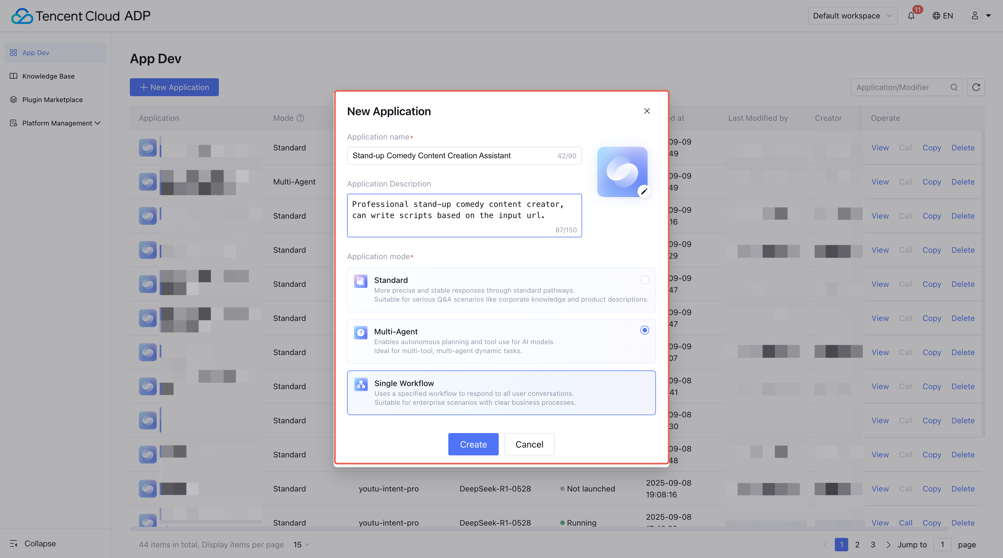Screen dimensions: 1003x558
Task: Click the notification bell icon
Action: point(911,16)
